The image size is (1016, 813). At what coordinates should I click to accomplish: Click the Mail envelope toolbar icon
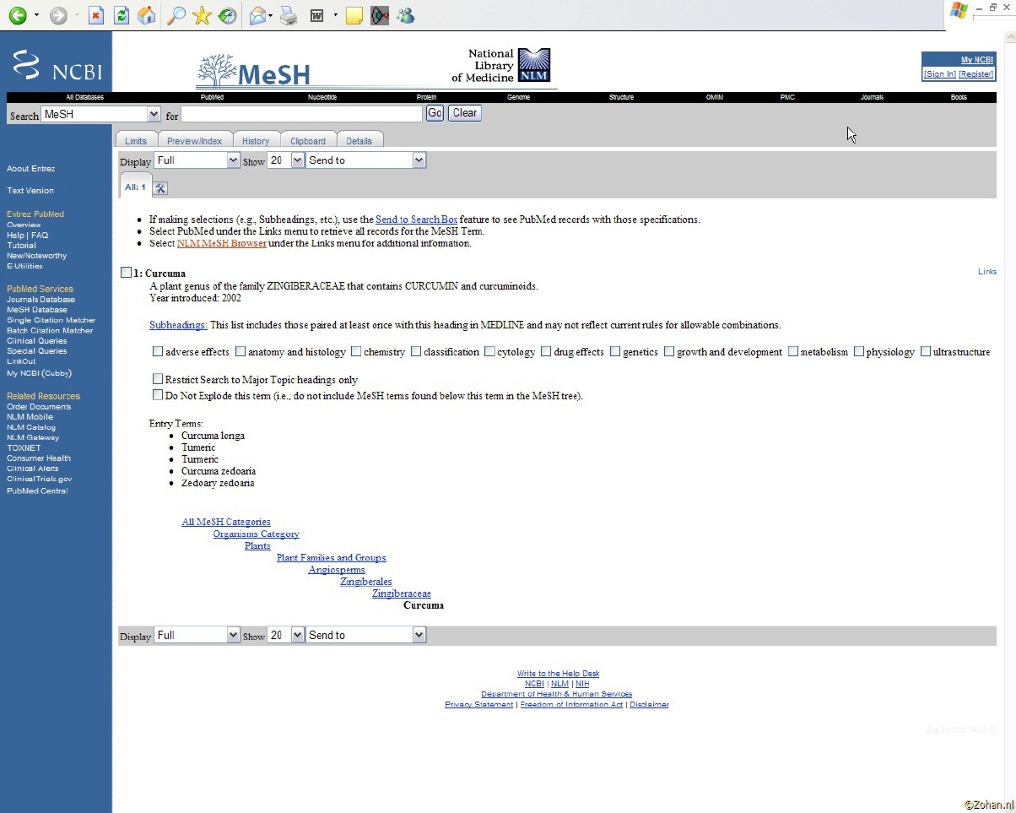click(258, 15)
